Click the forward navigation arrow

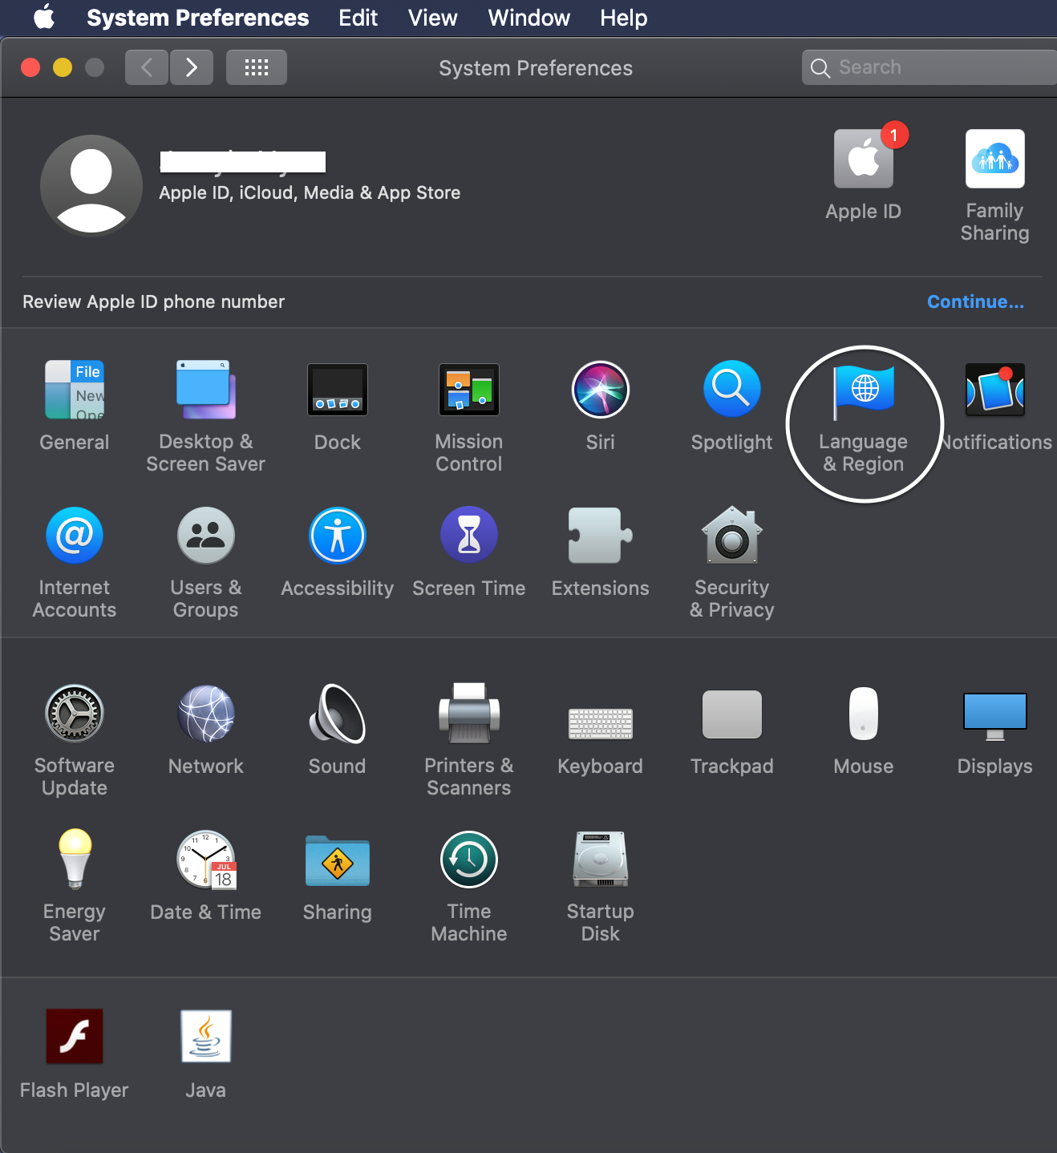pyautogui.click(x=192, y=68)
